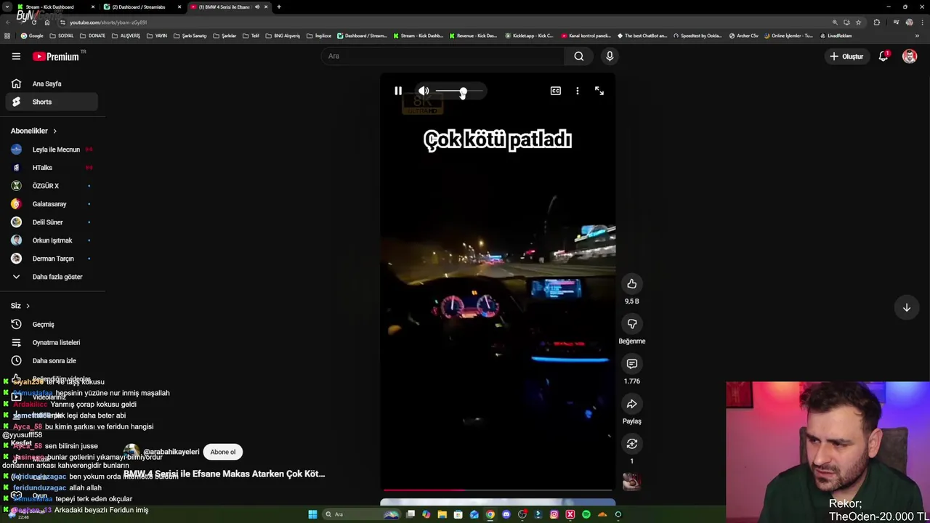Mute the BMW 4 Serisi tab via speaker icon
Viewport: 930px width, 523px height.
(257, 7)
